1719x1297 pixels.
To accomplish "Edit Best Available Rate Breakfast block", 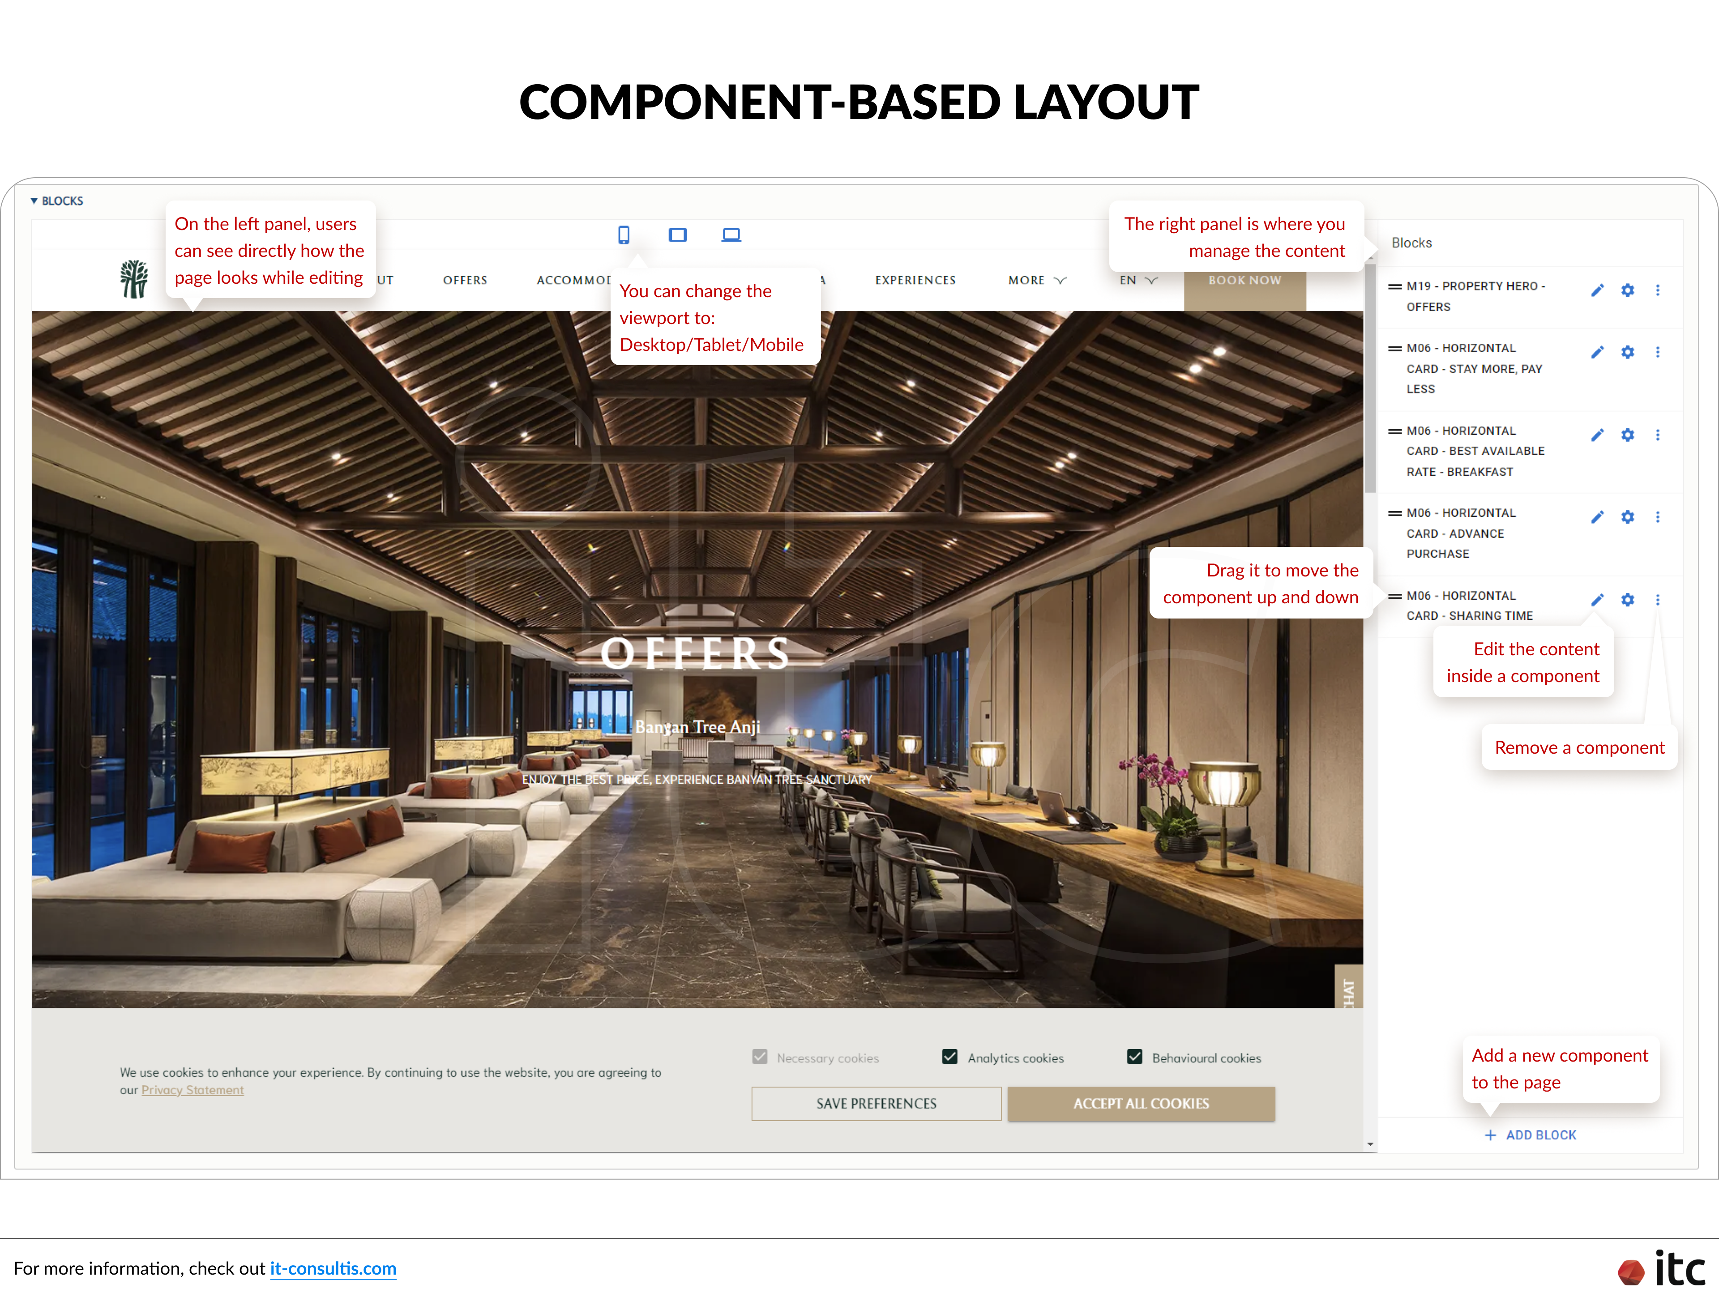I will 1597,435.
